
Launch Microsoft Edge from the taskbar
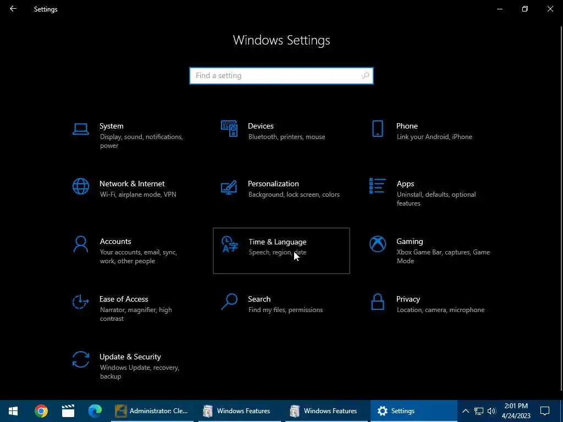95,411
